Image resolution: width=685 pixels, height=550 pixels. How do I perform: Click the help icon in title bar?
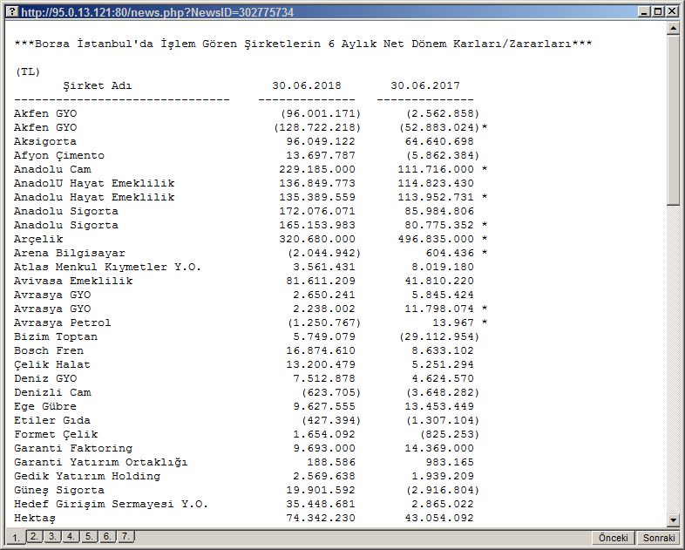(13, 12)
